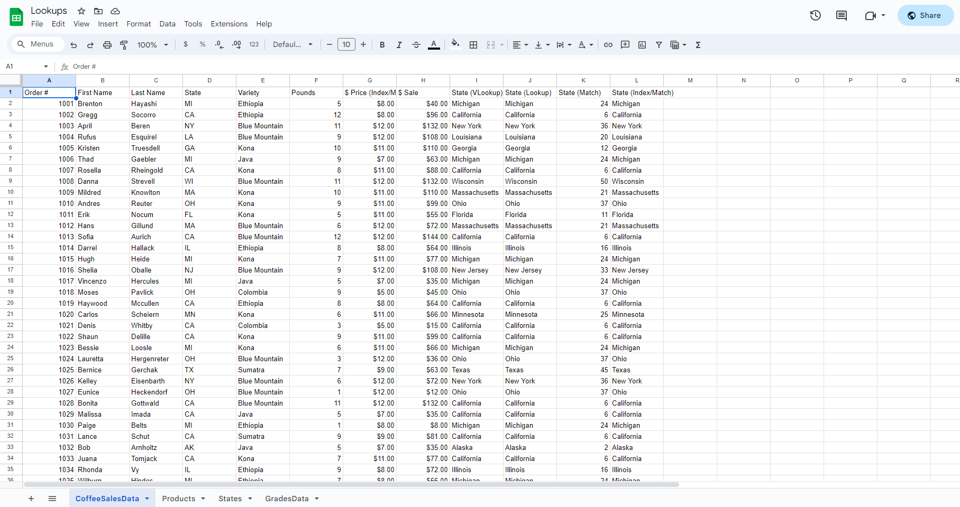Toggle strikethrough formatting
The width and height of the screenshot is (960, 507).
click(x=416, y=45)
